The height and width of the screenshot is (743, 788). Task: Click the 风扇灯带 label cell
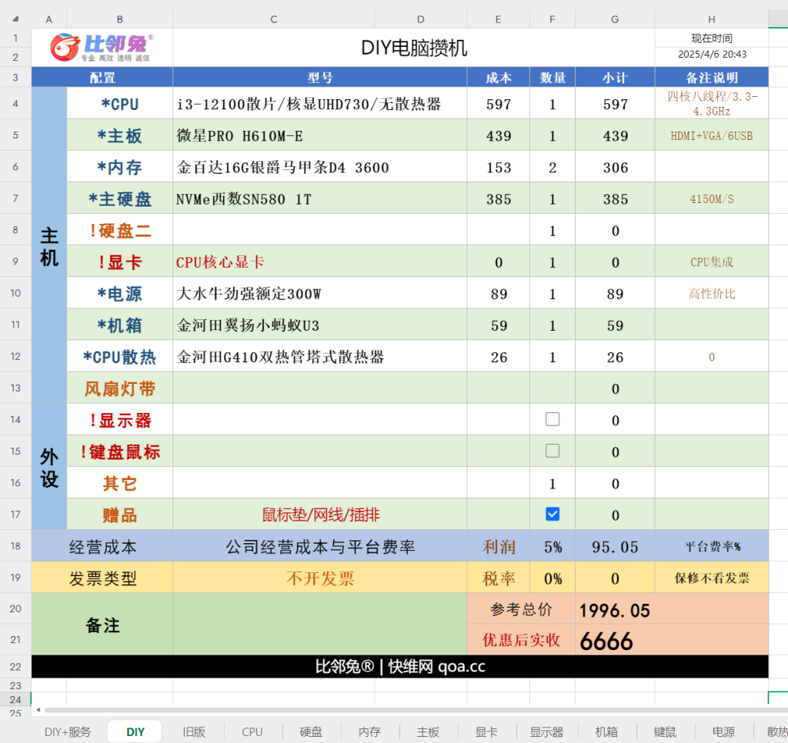click(119, 388)
